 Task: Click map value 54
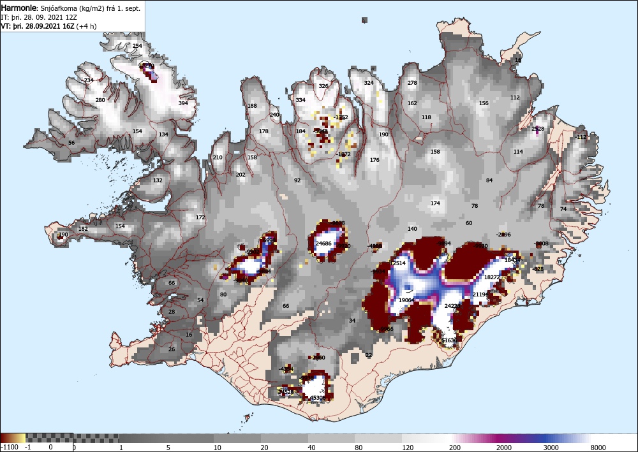(200, 300)
